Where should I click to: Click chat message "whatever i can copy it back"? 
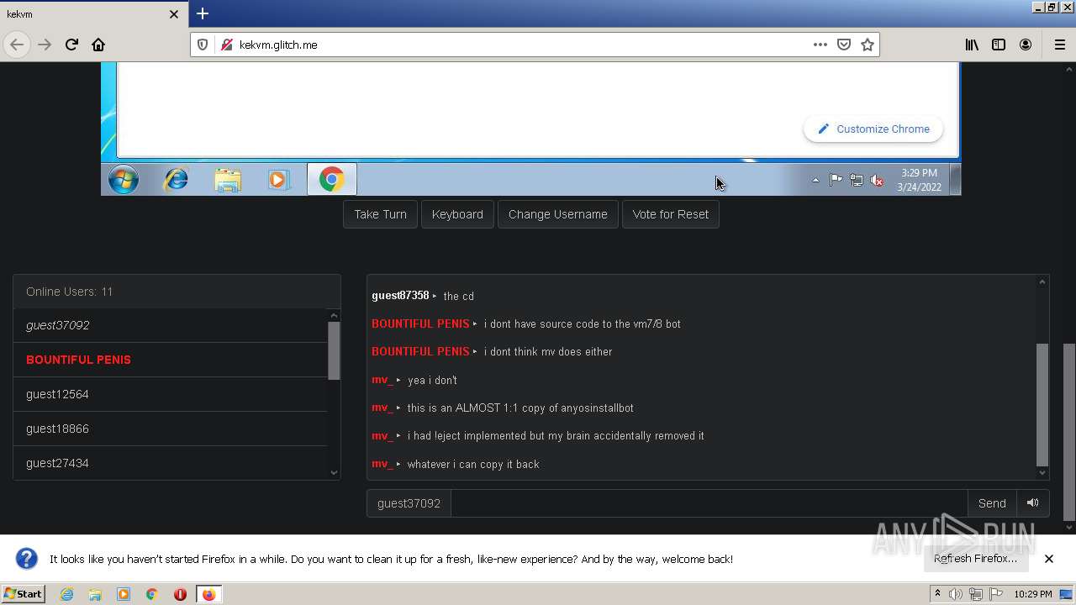tap(473, 464)
